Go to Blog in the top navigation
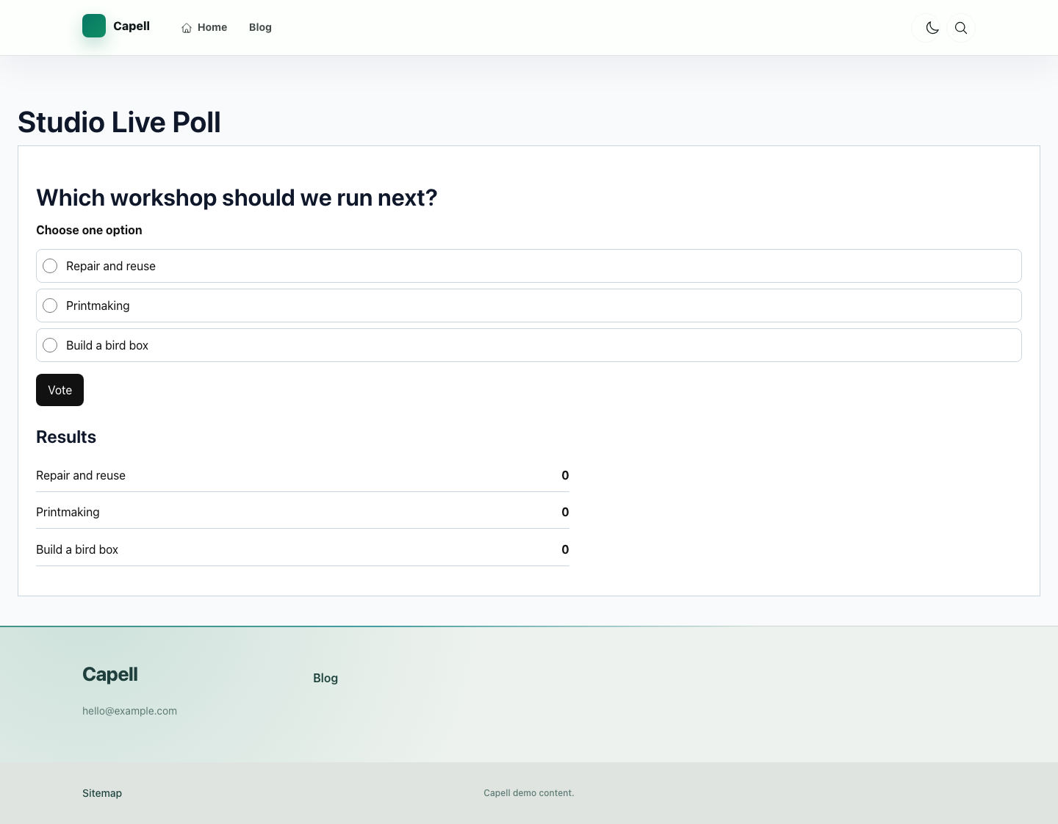 (x=260, y=27)
